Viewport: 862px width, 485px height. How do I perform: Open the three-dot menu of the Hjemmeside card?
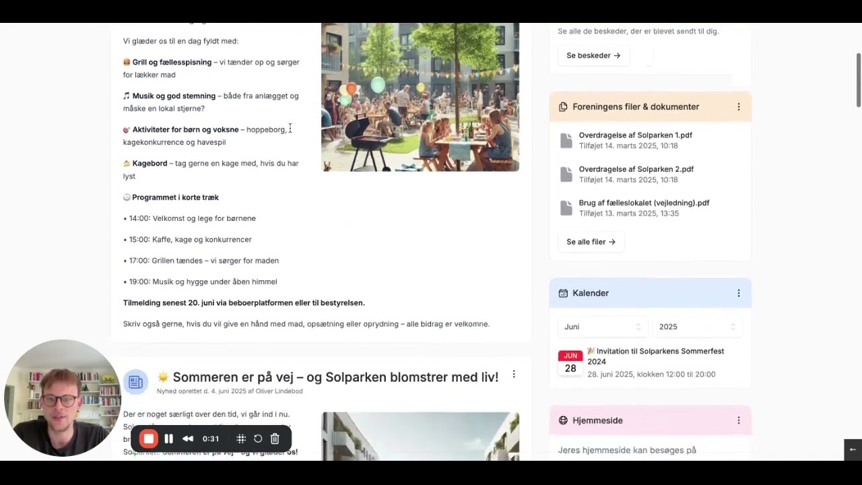(x=739, y=420)
